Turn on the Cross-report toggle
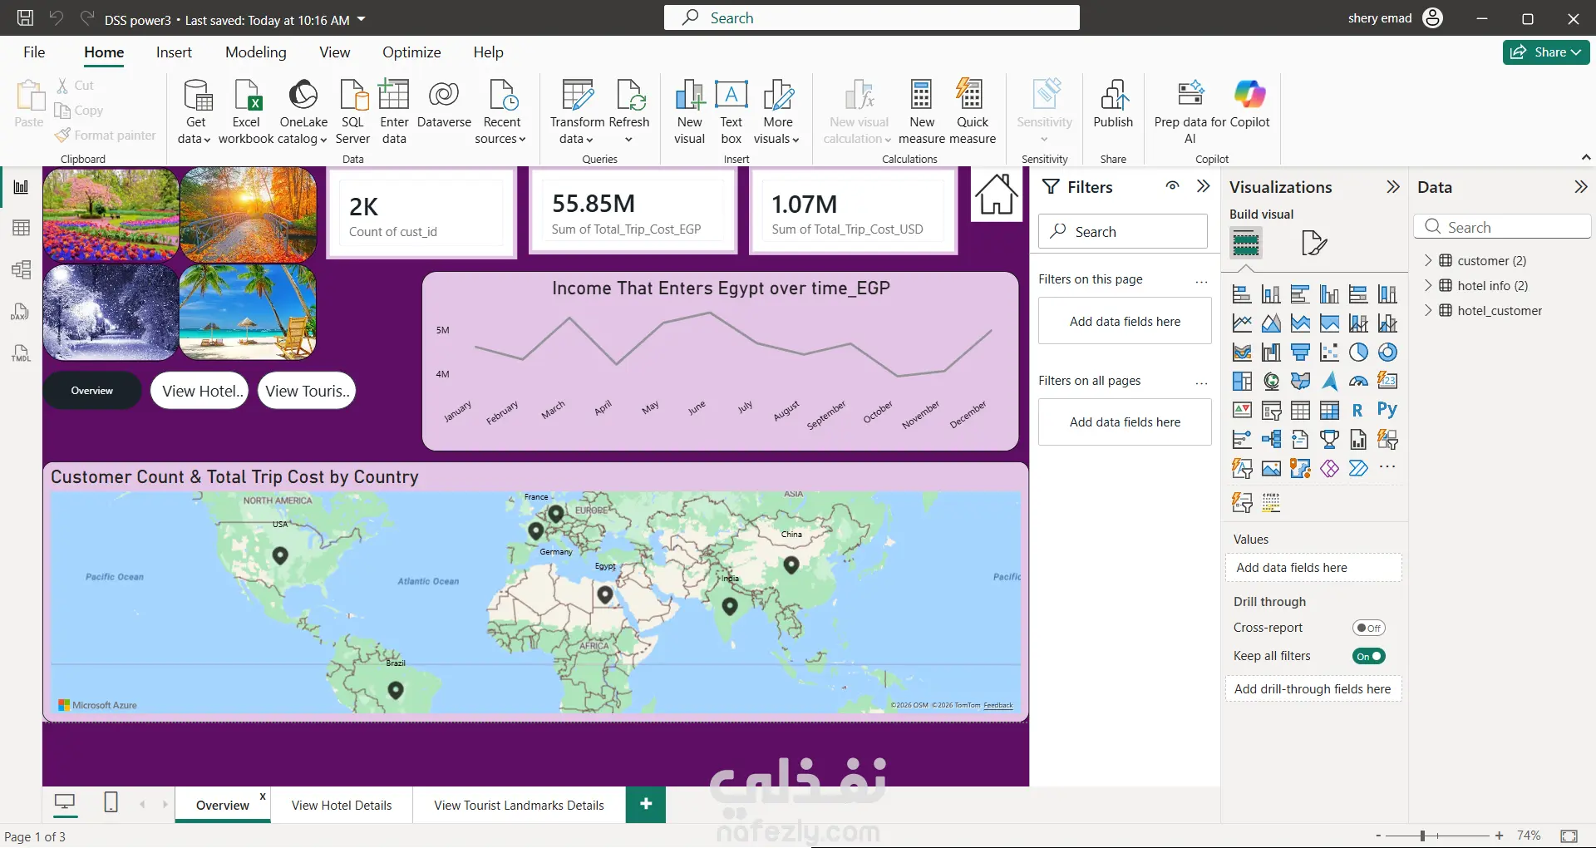 pyautogui.click(x=1368, y=629)
